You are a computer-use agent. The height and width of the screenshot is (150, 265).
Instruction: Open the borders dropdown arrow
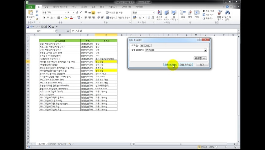pos(61,18)
